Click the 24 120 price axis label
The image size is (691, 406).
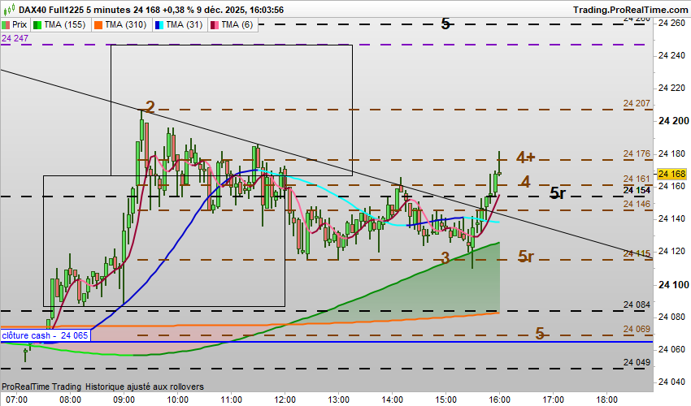tap(671, 252)
